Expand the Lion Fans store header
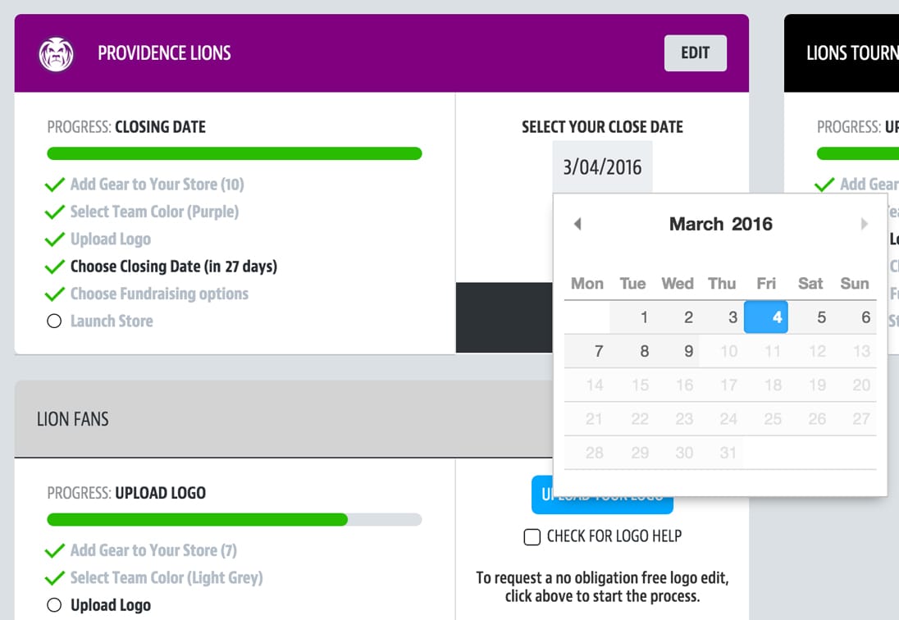The width and height of the screenshot is (899, 620). click(x=284, y=419)
